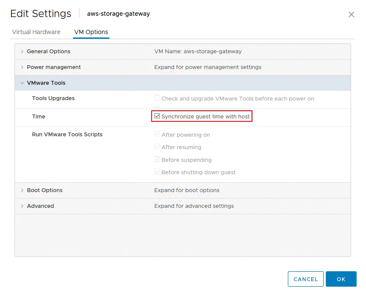Toggle Before shutting down guest checkbox
The image size is (366, 296).
[157, 172]
